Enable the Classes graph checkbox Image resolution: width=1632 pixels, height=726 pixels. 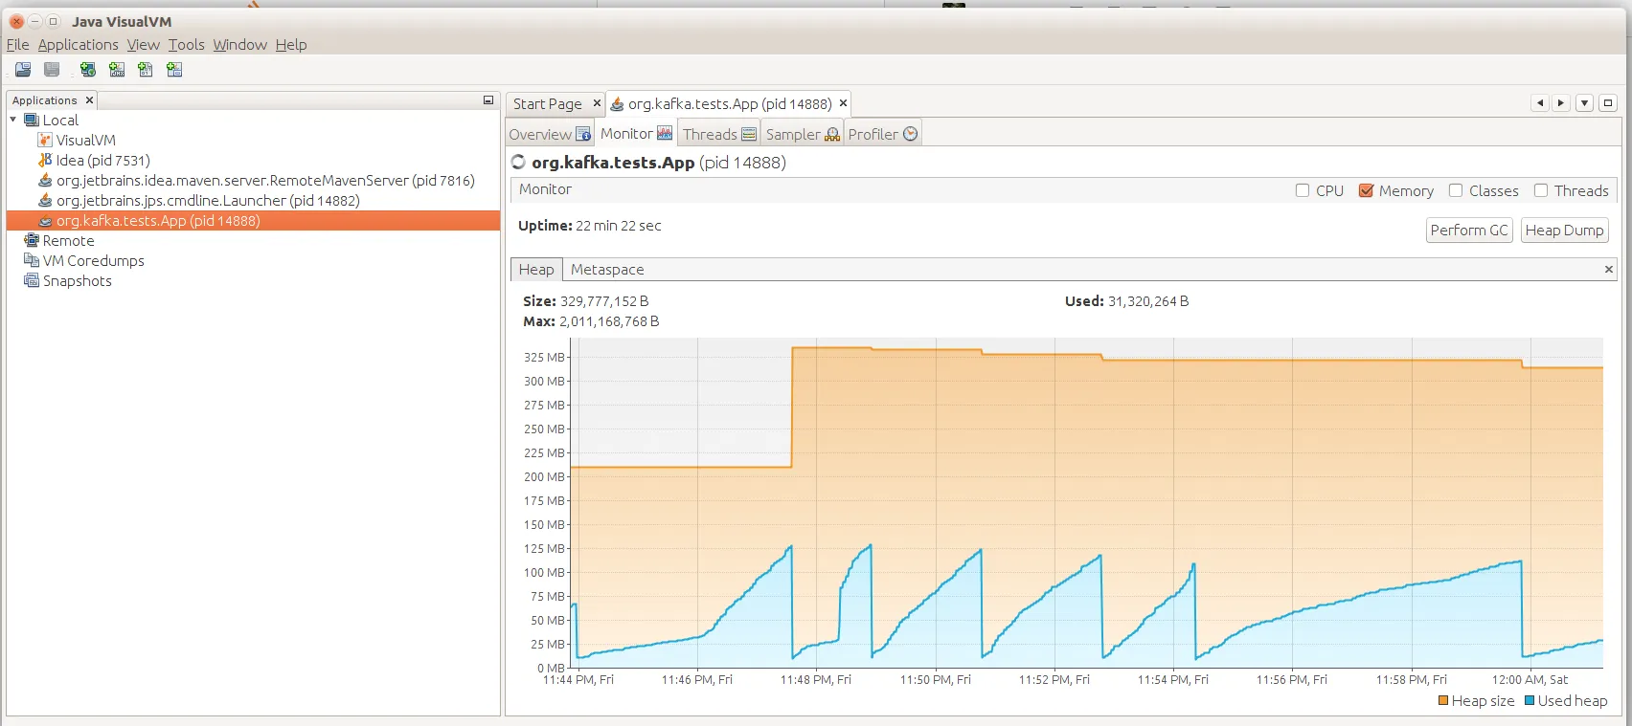[1456, 190]
